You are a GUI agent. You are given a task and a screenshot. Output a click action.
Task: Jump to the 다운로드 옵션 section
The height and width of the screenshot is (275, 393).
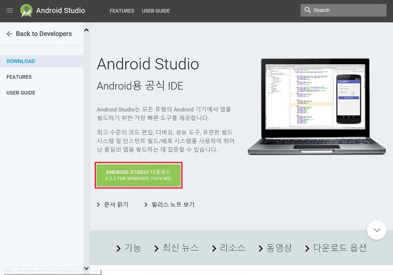(336, 248)
